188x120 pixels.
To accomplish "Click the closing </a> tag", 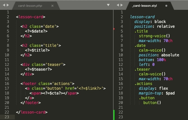I will tap(29, 98).
